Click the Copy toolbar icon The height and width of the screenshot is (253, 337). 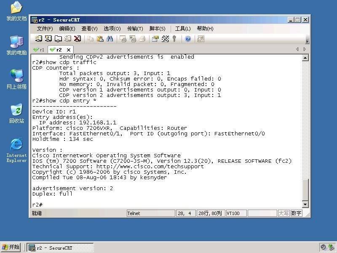(x=90, y=39)
